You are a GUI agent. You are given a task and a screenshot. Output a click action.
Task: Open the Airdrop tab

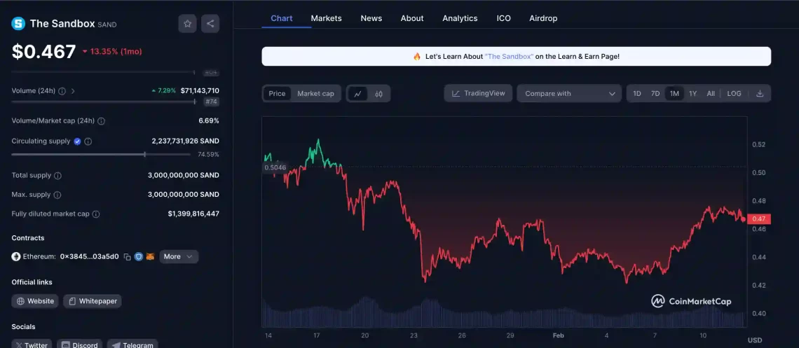click(543, 18)
